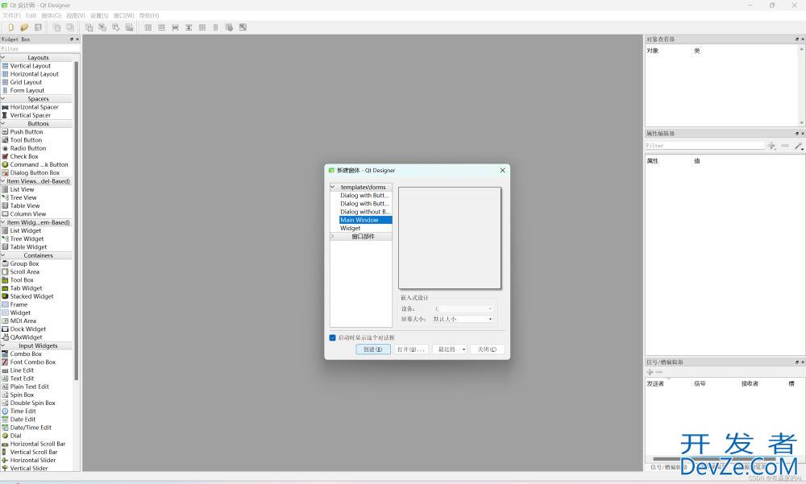Click the property editor Filter field
Image resolution: width=806 pixels, height=484 pixels.
tap(704, 146)
